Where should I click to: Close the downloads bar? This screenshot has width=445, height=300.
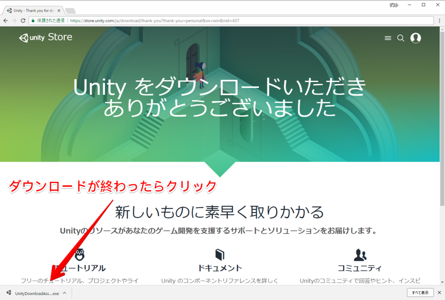[439, 293]
